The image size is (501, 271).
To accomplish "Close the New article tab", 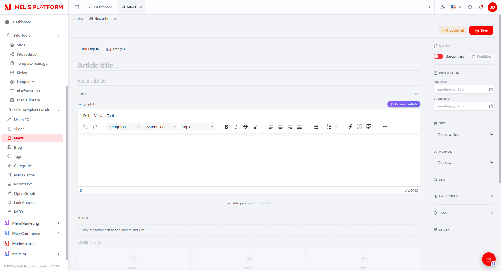I will pyautogui.click(x=115, y=19).
